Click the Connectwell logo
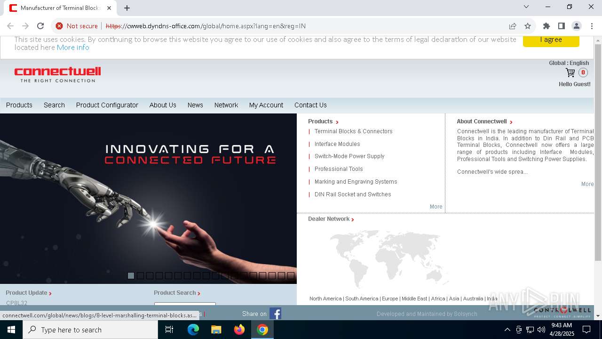Viewport: 602px width, 339px height. coord(57,74)
